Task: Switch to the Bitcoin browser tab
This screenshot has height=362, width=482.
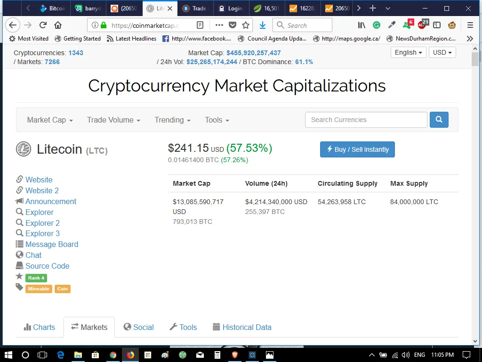Action: pyautogui.click(x=52, y=8)
